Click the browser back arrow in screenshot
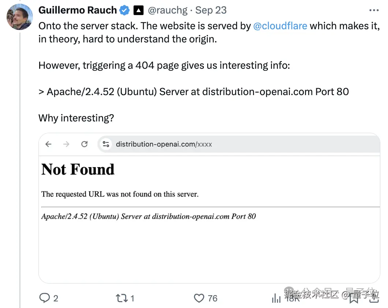Image resolution: width=388 pixels, height=308 pixels. [x=48, y=144]
